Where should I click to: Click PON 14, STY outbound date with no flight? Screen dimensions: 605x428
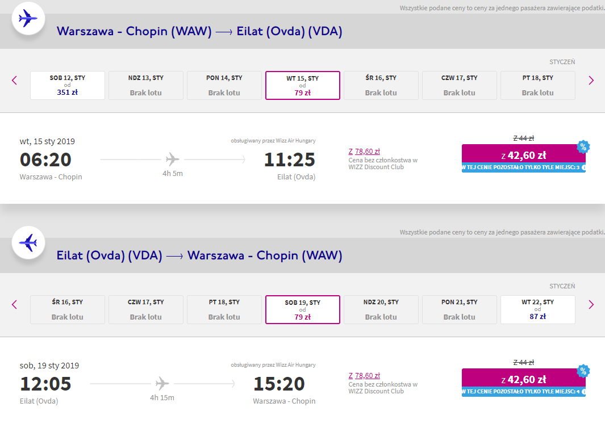[224, 85]
